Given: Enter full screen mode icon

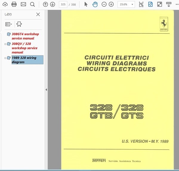Looking at the screenshot, I should point(160,4).
